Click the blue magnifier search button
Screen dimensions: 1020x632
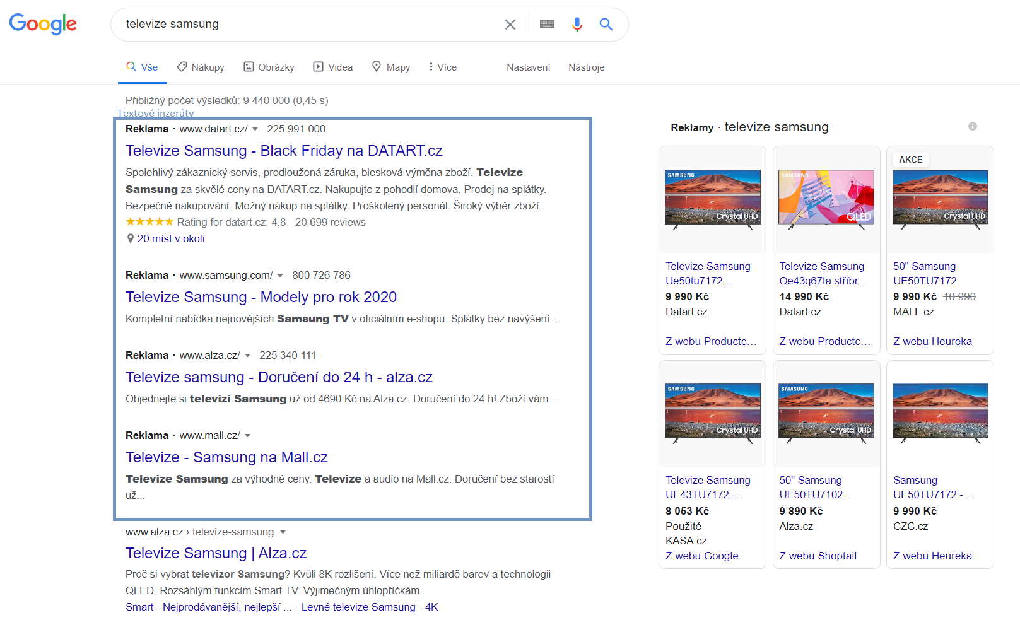point(606,25)
